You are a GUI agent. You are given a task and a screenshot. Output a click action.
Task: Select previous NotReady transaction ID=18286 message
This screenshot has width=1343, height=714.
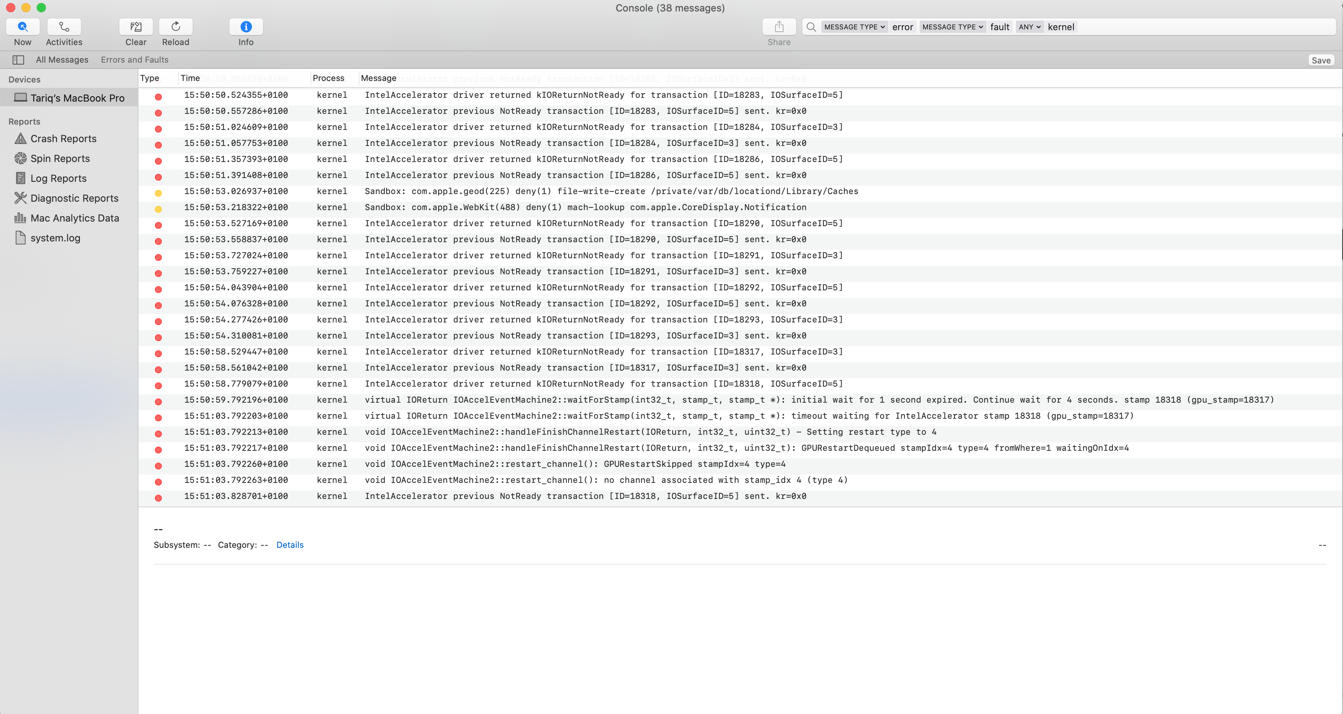click(740, 175)
